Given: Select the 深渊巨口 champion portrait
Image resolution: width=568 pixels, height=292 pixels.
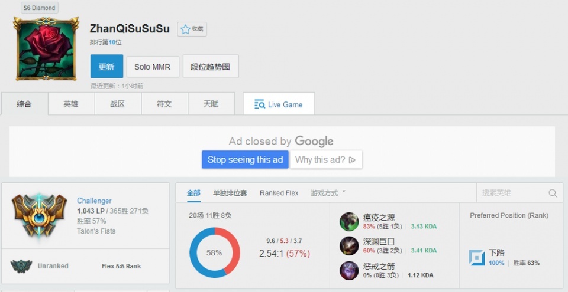Looking at the screenshot, I should (x=349, y=246).
